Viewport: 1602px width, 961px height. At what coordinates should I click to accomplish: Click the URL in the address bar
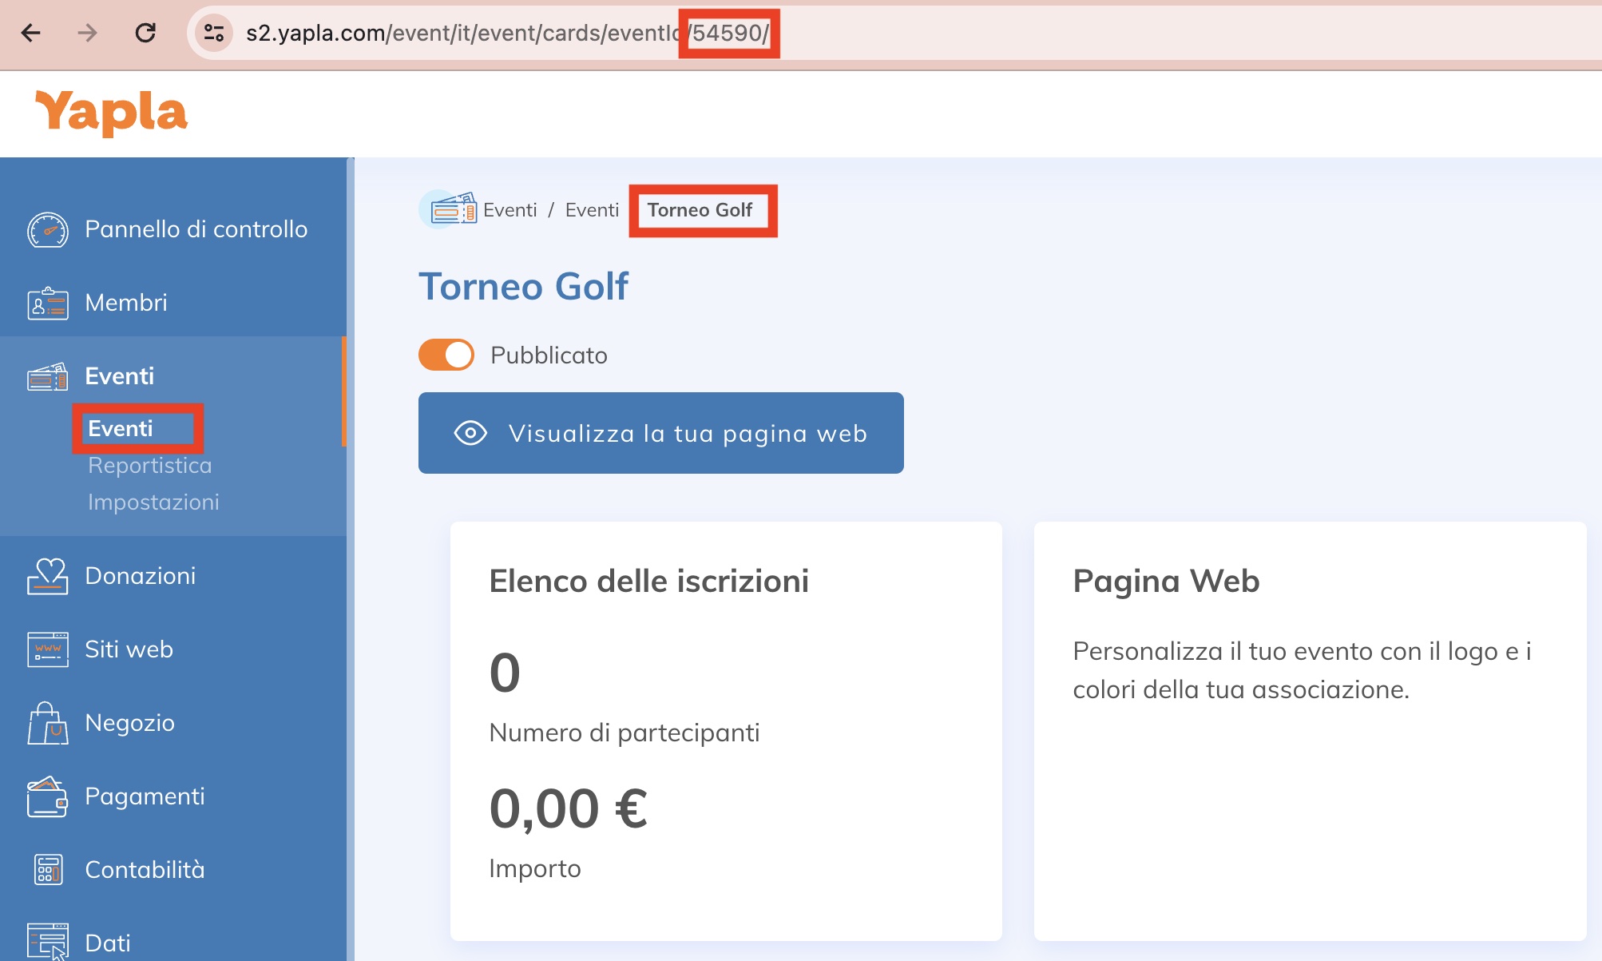click(x=507, y=33)
